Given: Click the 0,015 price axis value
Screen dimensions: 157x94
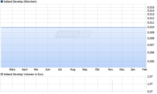Looking at the screenshot, I should click(x=151, y=7).
